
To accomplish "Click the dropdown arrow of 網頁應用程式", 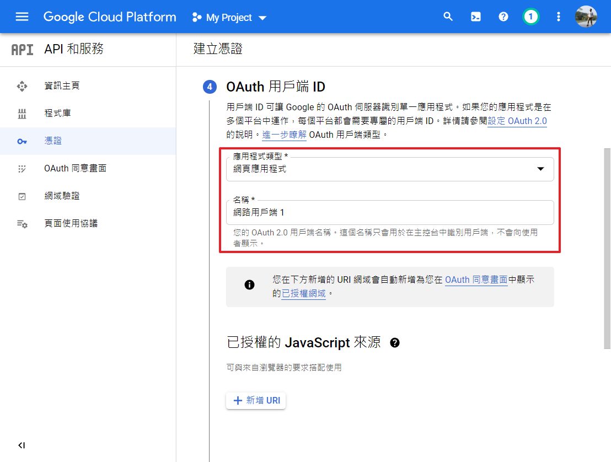I will [x=540, y=169].
